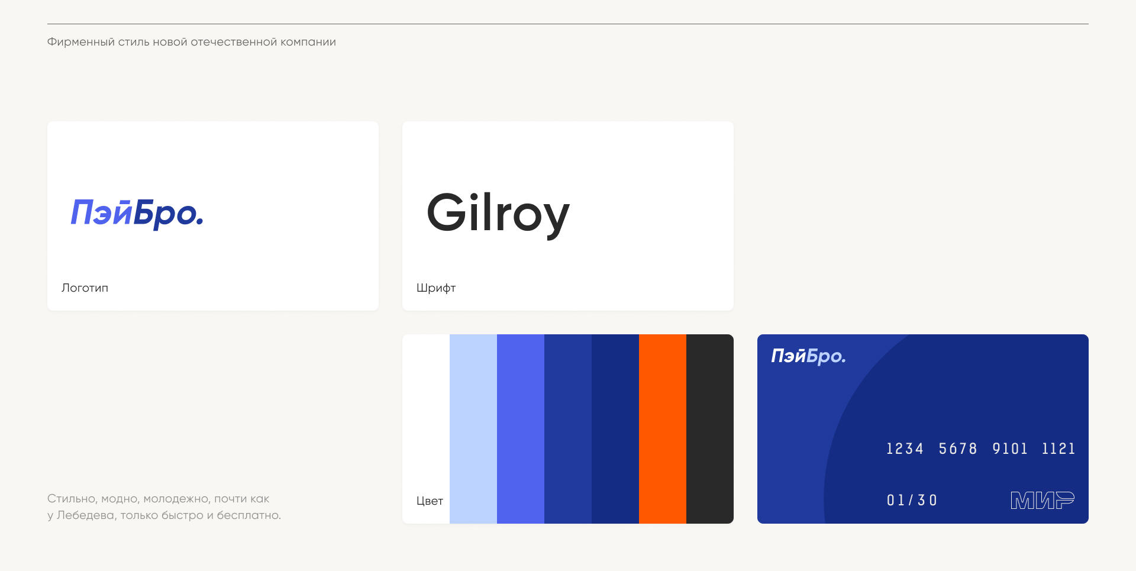Screen dimensions: 1136x571
Task: Click the ПэйБро logo on the blue bank card
Action: point(808,356)
